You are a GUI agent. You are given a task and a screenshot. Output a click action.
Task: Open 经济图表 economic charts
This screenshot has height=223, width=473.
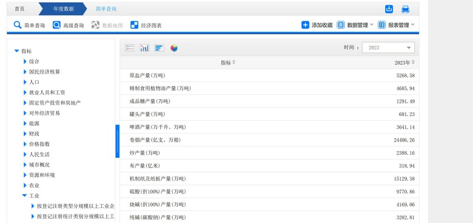(146, 25)
